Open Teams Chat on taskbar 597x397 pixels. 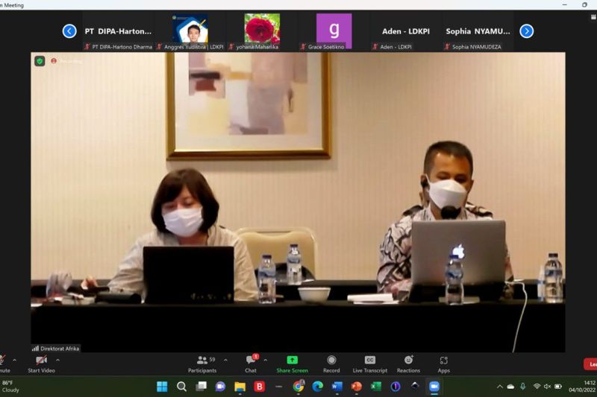pos(220,387)
